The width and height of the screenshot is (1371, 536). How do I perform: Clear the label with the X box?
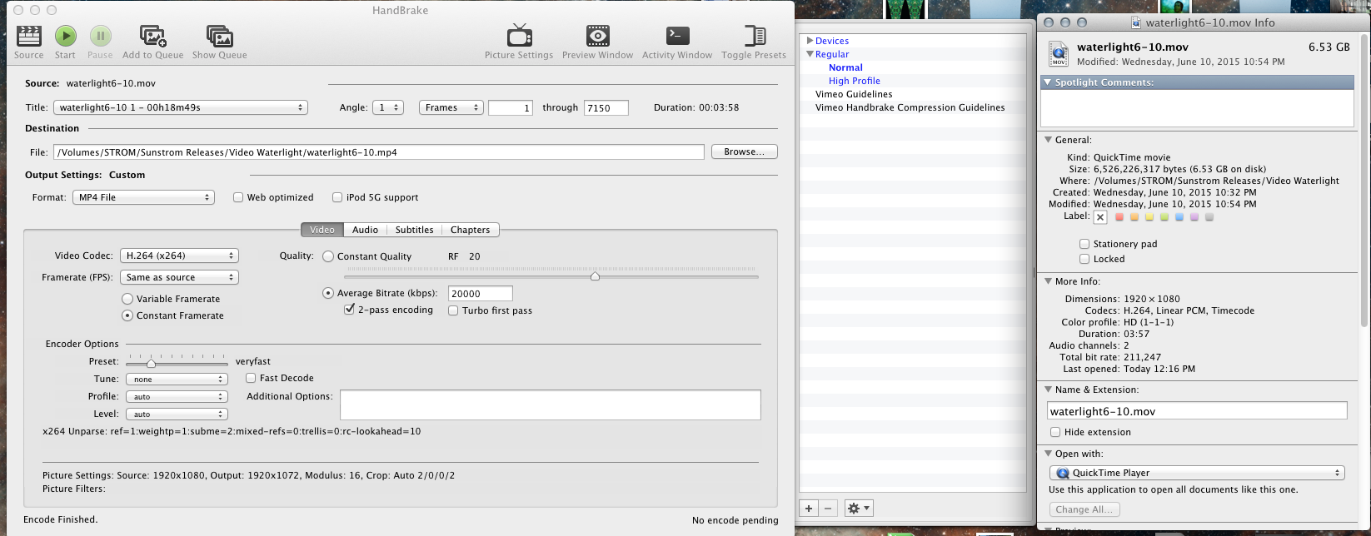pyautogui.click(x=1100, y=217)
